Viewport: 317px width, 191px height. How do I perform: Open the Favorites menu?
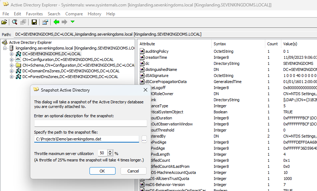pyautogui.click(x=34, y=14)
